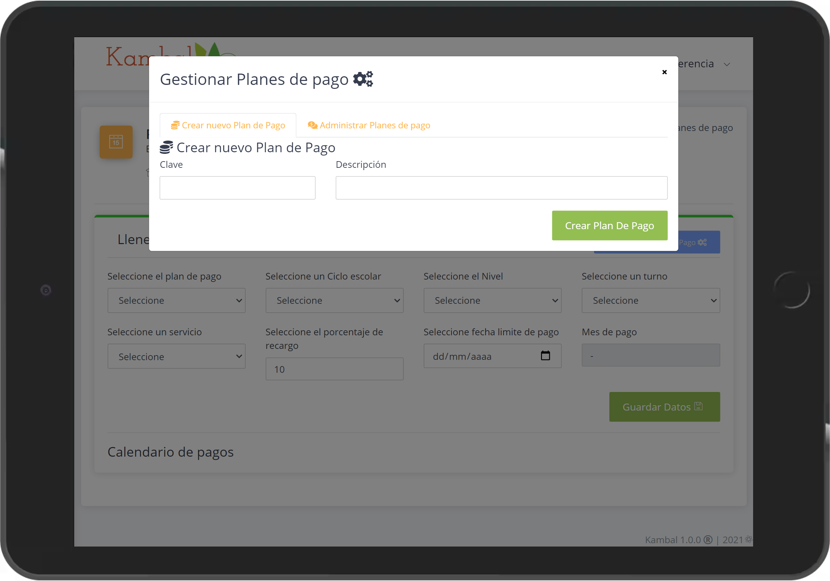Click the Mes de pago field
Image resolution: width=830 pixels, height=581 pixels.
click(651, 355)
